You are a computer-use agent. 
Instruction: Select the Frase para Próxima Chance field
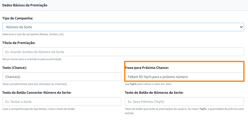pyautogui.click(x=184, y=77)
